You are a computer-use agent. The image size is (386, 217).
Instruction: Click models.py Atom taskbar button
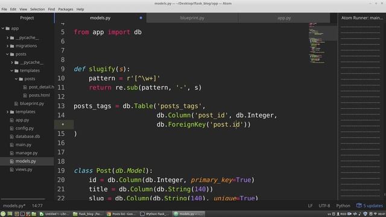pyautogui.click(x=189, y=214)
